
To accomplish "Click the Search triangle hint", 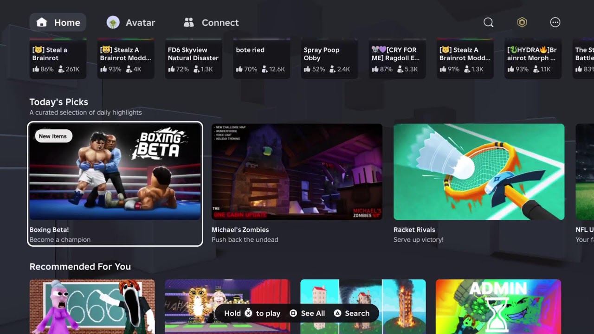I will [352, 313].
